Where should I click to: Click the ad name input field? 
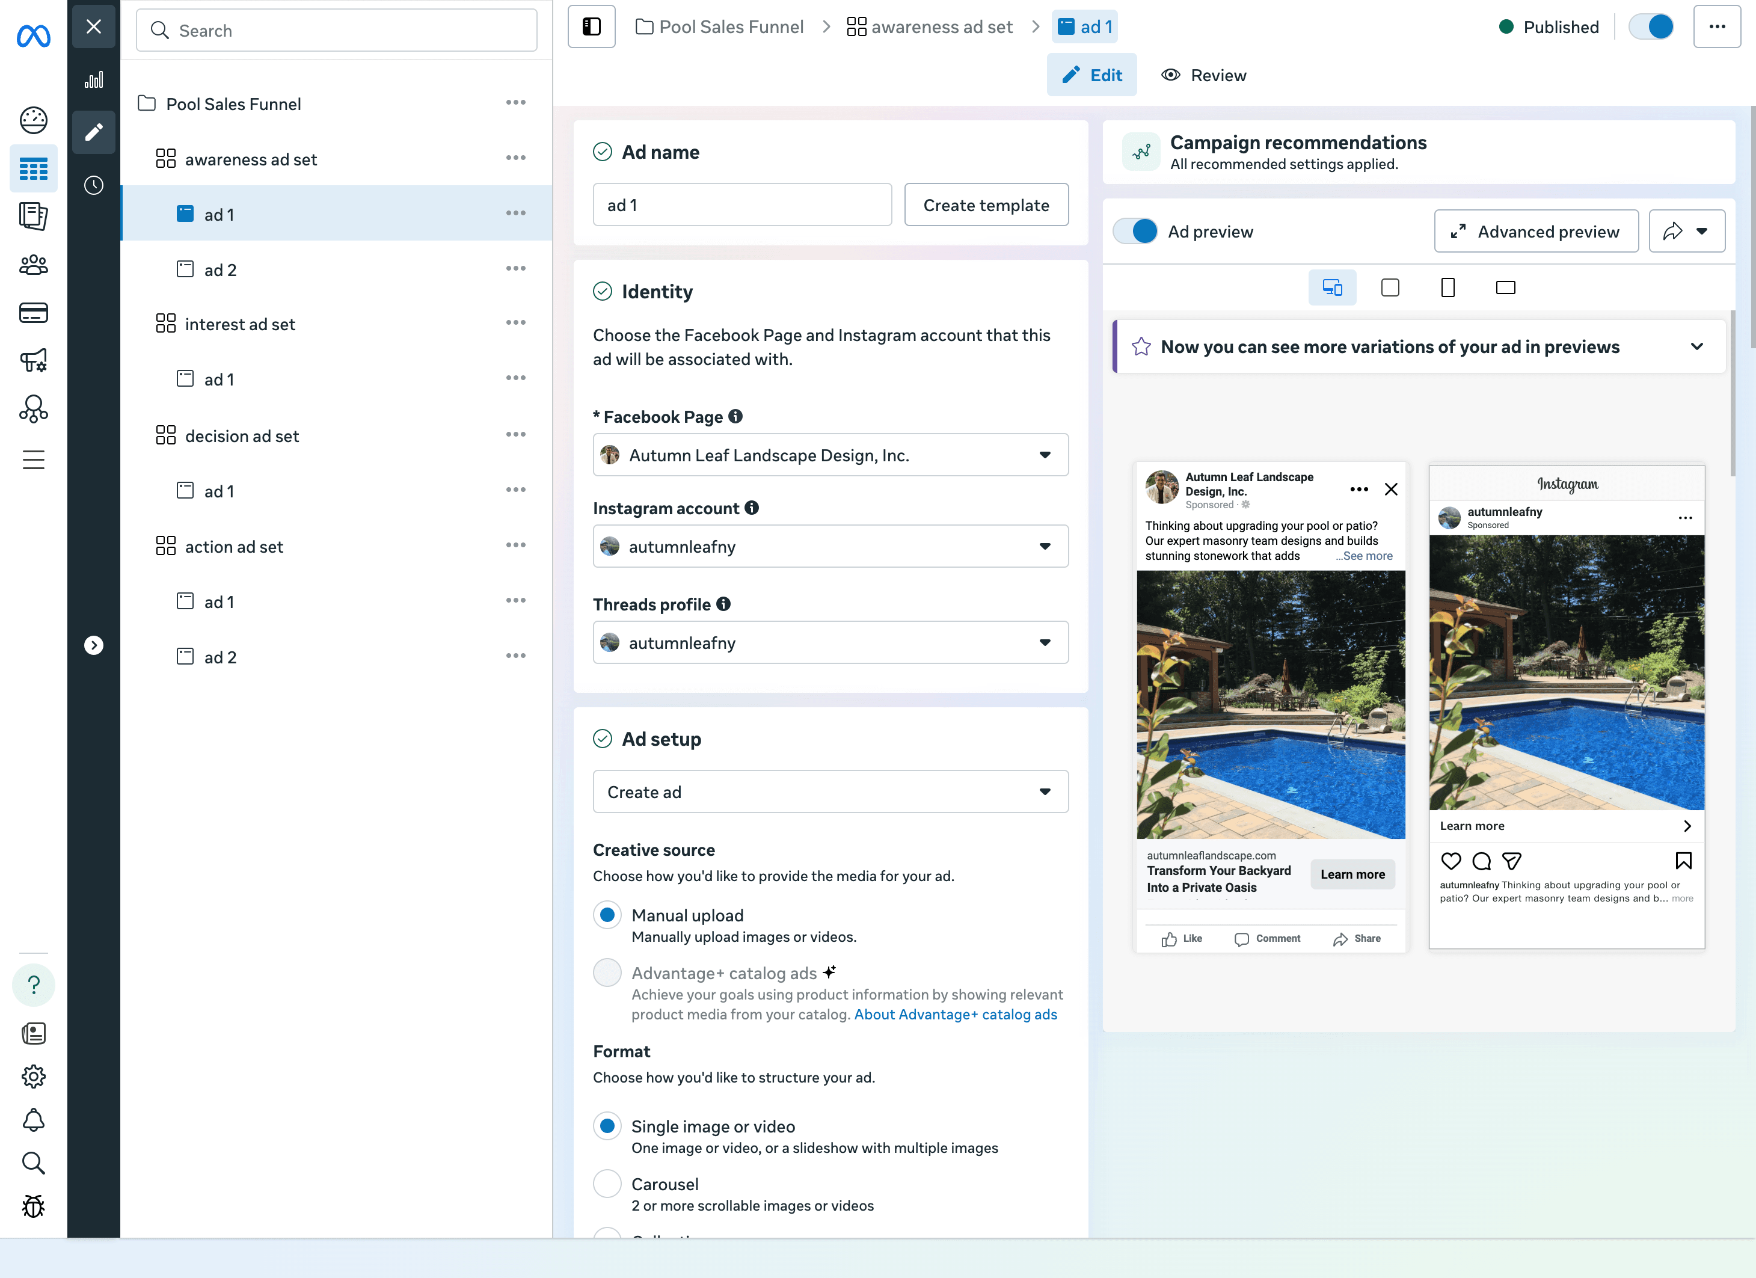click(x=741, y=204)
